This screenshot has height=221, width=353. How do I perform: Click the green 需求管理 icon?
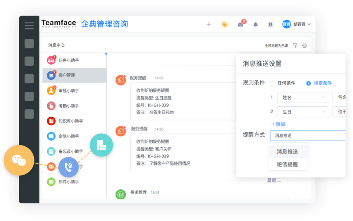click(120, 195)
